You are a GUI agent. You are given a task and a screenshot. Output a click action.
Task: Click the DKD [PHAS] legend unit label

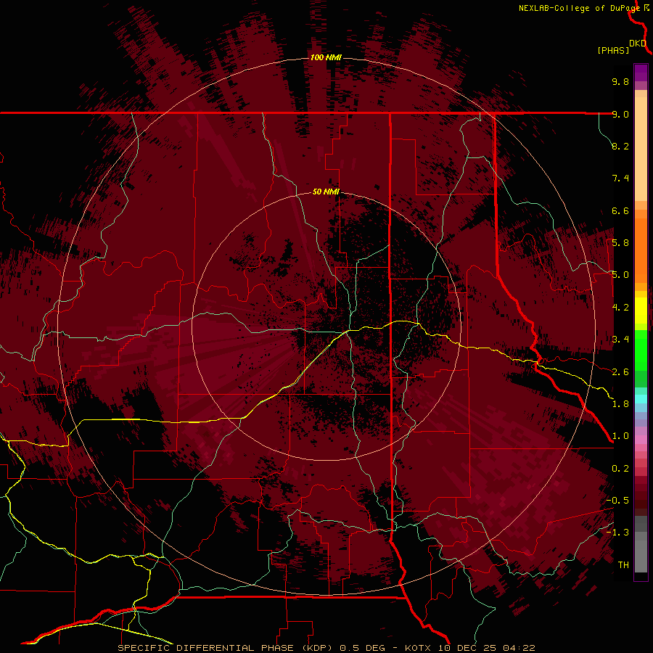(621, 47)
